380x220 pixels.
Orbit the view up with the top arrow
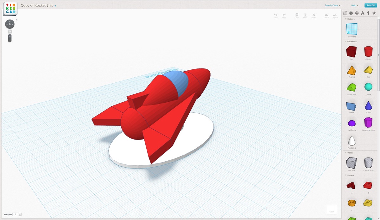click(x=10, y=21)
